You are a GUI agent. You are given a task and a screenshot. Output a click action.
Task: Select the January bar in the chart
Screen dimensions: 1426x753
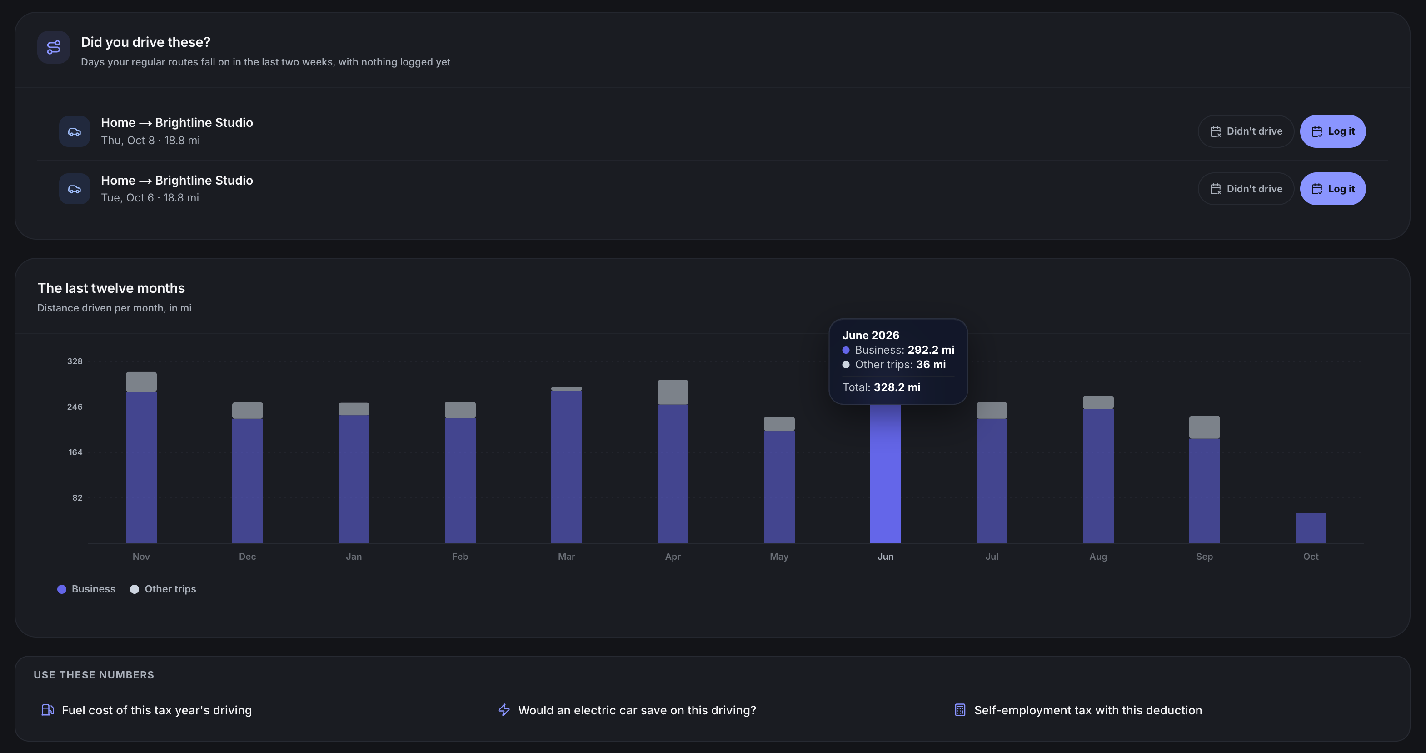tap(354, 473)
